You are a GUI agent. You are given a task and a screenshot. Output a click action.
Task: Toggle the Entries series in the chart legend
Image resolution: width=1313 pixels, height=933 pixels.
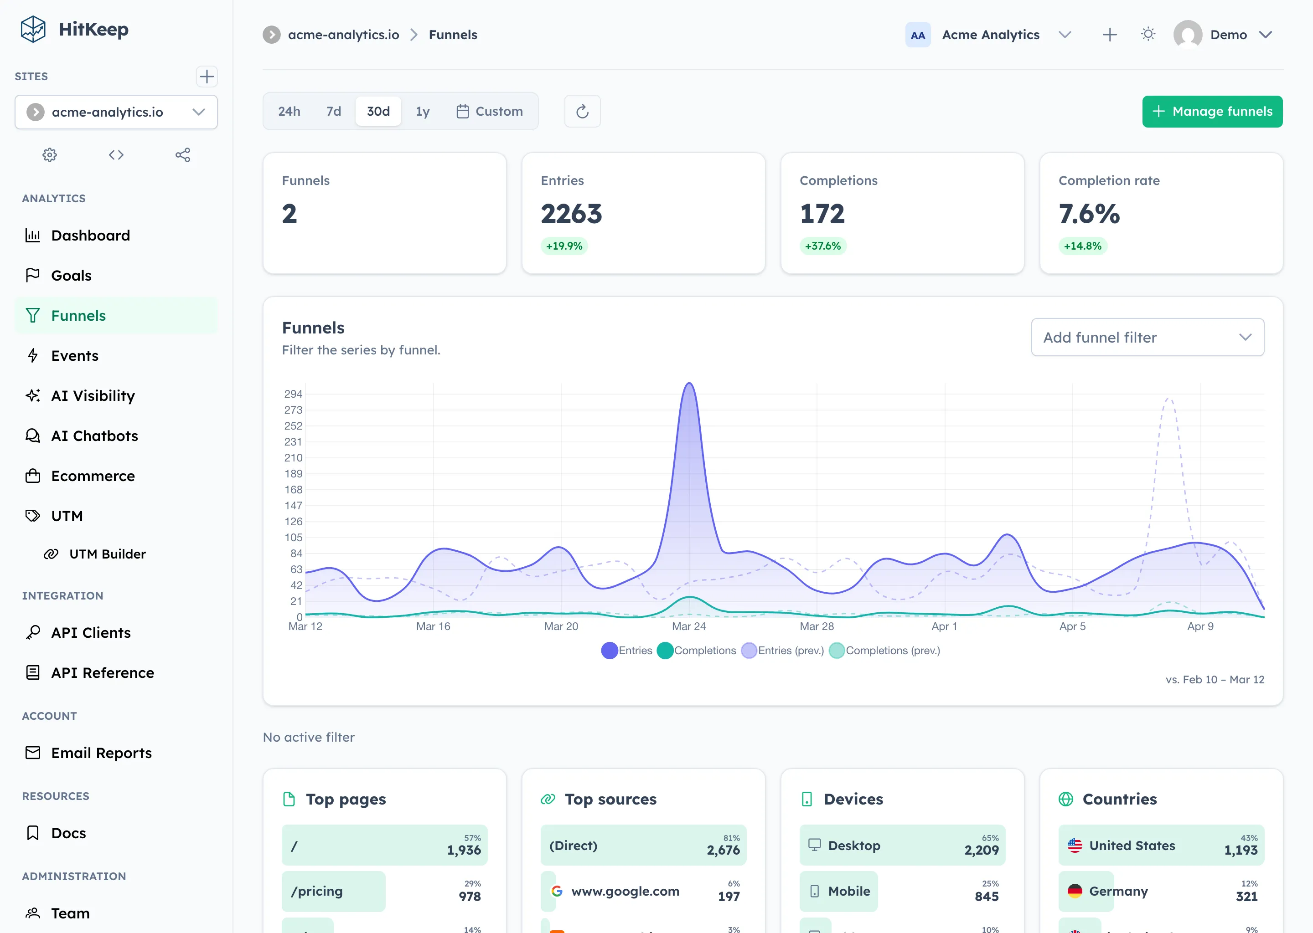(x=626, y=651)
